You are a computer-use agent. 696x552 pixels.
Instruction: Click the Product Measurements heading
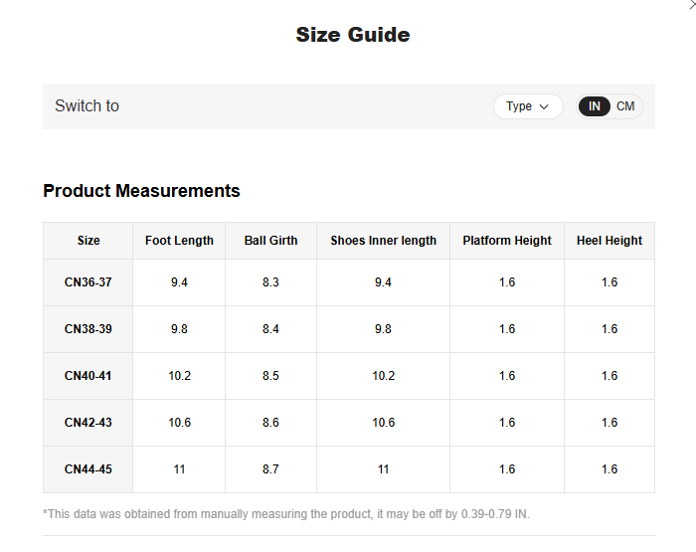(x=141, y=191)
